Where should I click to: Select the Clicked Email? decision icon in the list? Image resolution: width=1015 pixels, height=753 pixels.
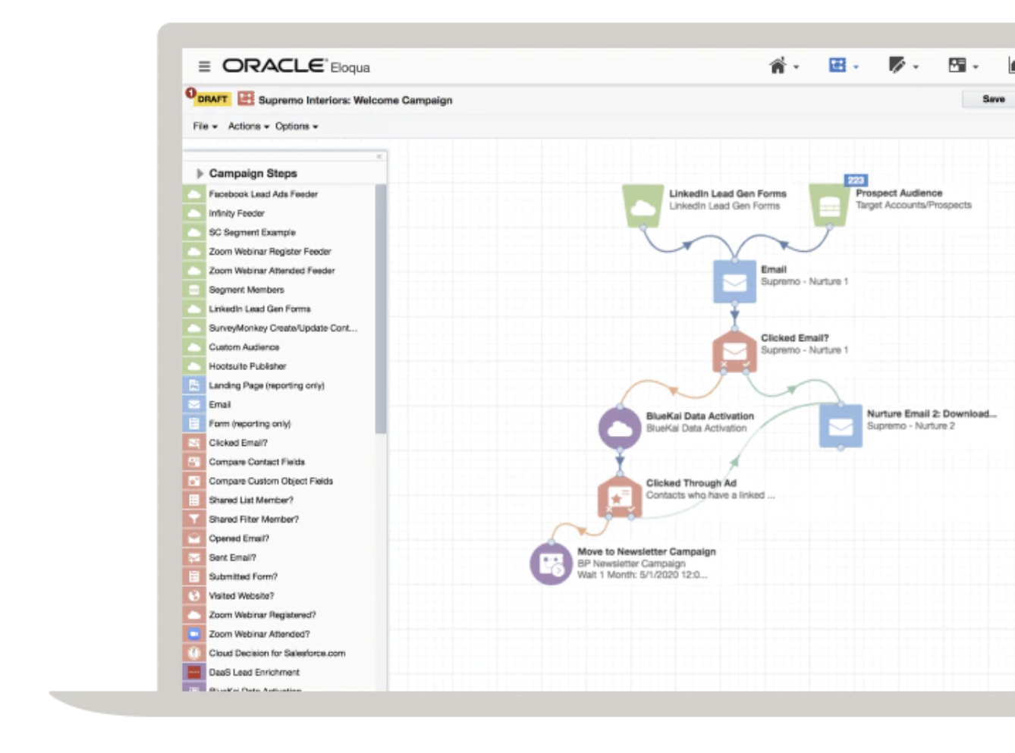tap(194, 442)
